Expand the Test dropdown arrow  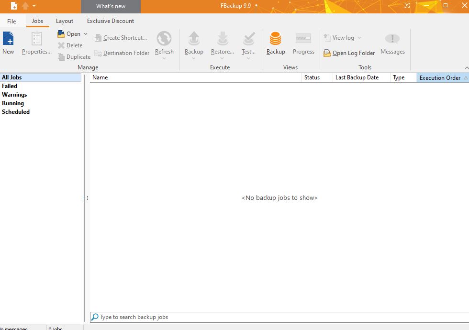pos(248,58)
